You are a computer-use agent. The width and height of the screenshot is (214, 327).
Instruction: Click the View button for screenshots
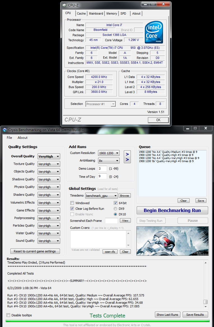click(x=125, y=221)
